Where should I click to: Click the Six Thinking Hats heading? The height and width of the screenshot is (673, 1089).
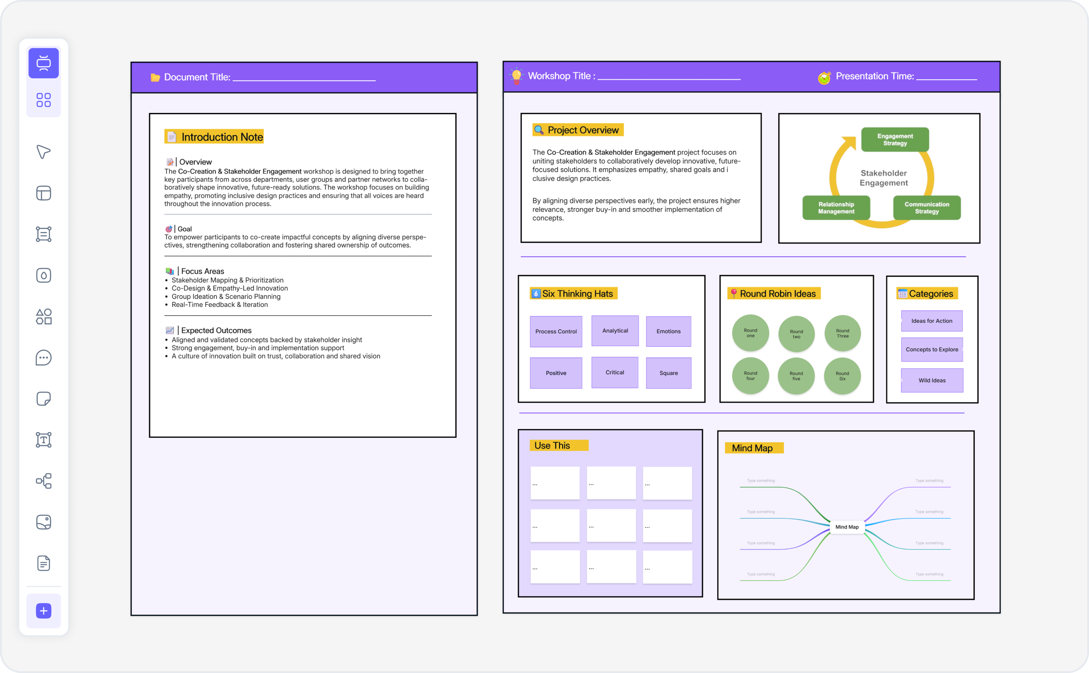click(573, 294)
